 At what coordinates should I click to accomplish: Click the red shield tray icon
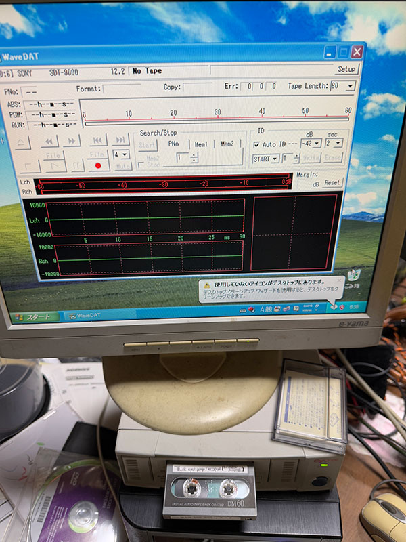click(x=342, y=308)
